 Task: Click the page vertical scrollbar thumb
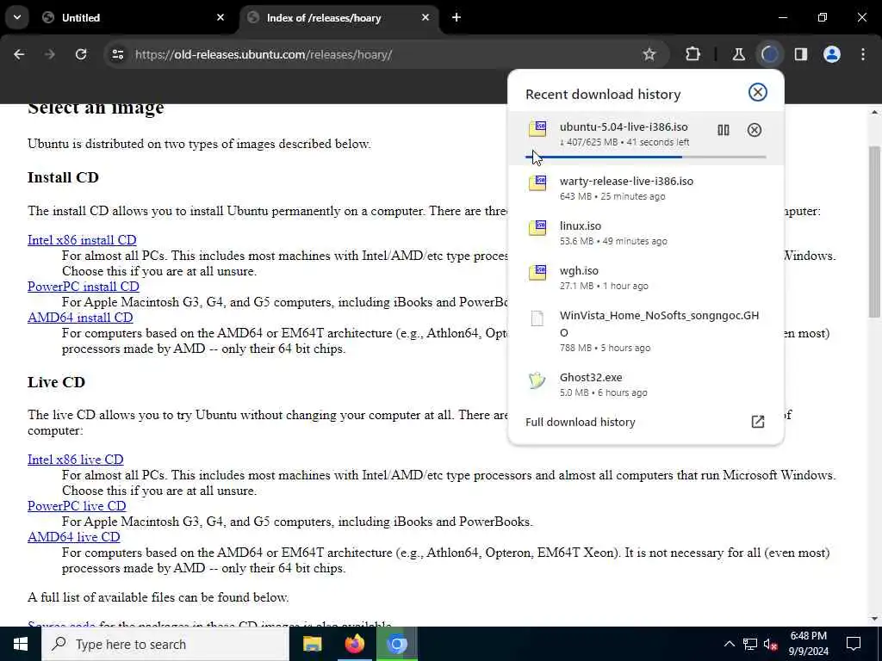[x=874, y=232]
